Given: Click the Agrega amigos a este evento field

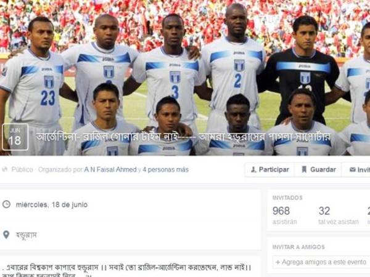Looking at the screenshot, I should click(321, 262).
